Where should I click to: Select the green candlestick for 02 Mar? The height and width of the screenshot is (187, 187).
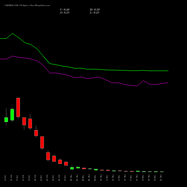click(x=72, y=168)
